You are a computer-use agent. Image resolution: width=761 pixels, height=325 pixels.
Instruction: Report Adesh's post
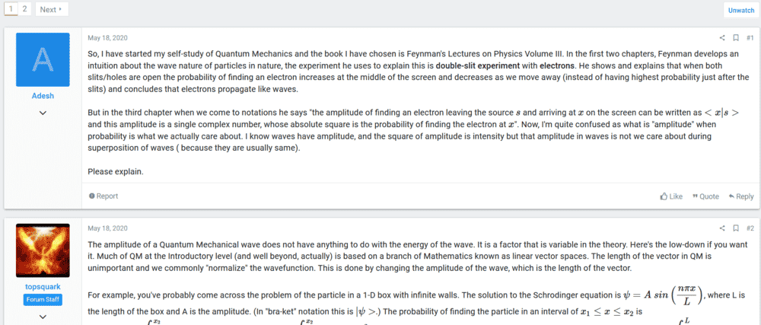click(x=103, y=196)
